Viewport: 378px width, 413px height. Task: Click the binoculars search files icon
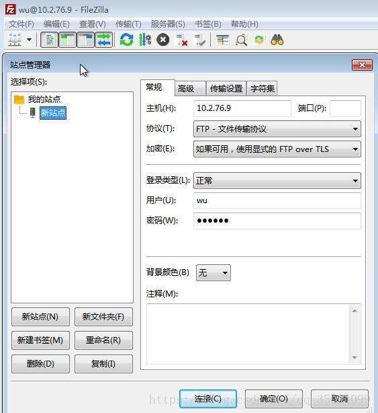pos(277,40)
